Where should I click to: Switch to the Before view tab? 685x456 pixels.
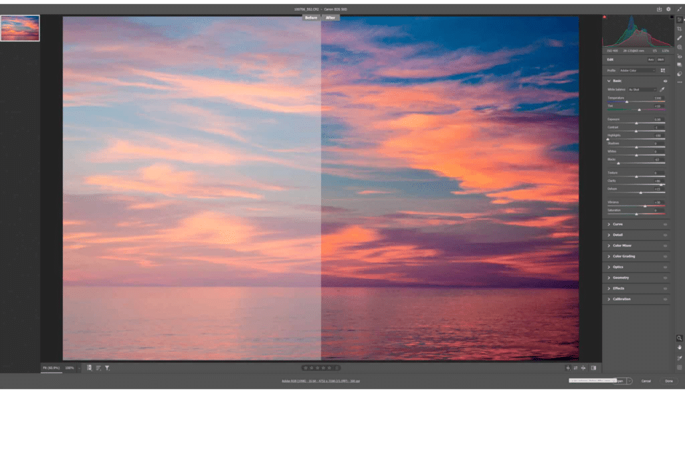310,17
